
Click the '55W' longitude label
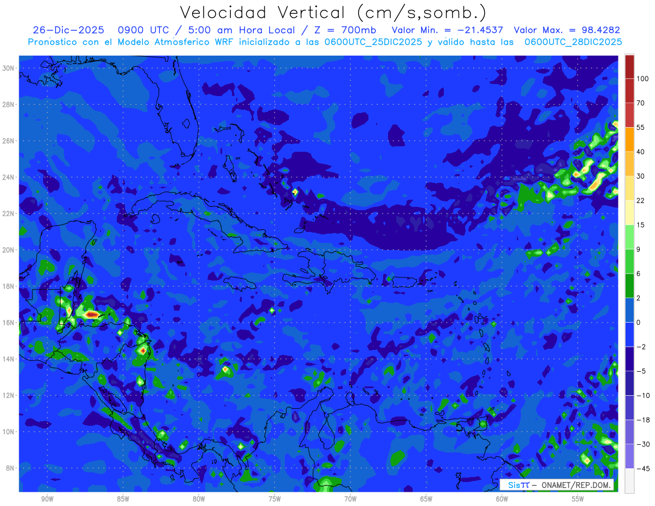point(578,499)
